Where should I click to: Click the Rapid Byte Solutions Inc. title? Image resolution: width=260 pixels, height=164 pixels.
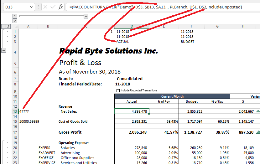coord(108,51)
